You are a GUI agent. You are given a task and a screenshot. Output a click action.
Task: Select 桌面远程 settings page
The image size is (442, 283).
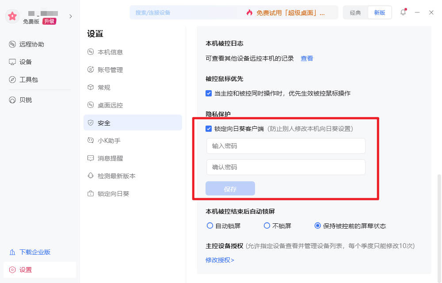[112, 105]
